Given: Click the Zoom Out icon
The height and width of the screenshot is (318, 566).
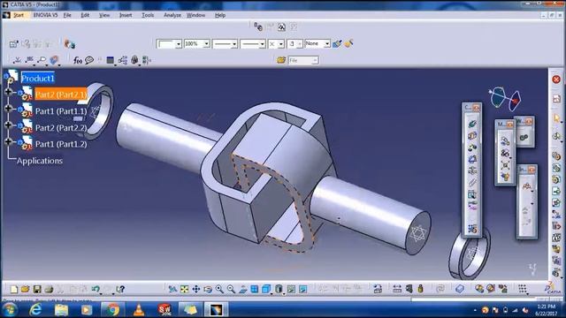Looking at the screenshot, I should click(x=231, y=289).
